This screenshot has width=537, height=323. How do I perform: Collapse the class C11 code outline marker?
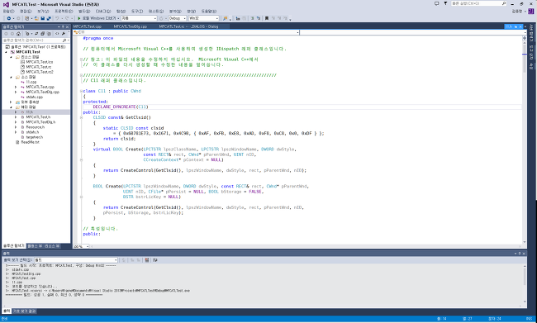tap(81, 91)
